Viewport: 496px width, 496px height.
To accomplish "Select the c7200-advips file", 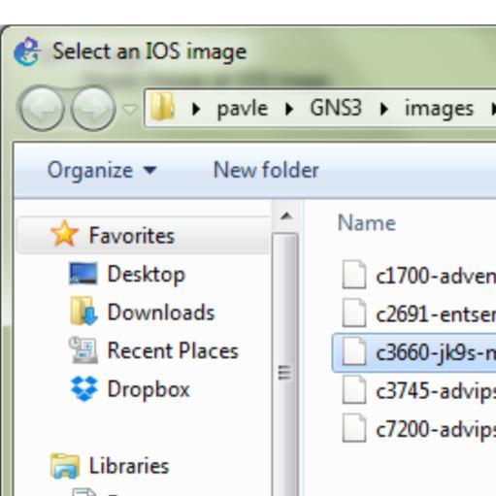I will [435, 431].
